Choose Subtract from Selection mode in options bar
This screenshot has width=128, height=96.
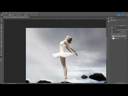pyautogui.click(x=11, y=15)
